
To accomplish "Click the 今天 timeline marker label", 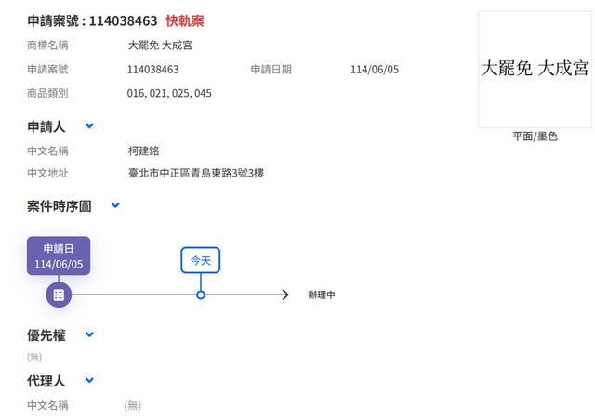I will pos(201,260).
